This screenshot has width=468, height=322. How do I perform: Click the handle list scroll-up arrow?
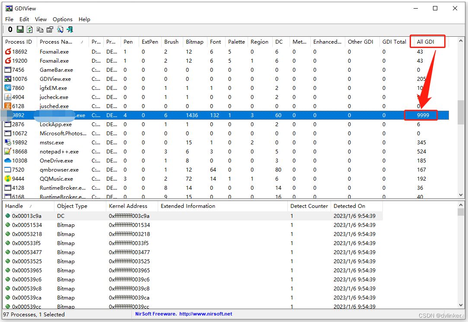pyautogui.click(x=461, y=205)
